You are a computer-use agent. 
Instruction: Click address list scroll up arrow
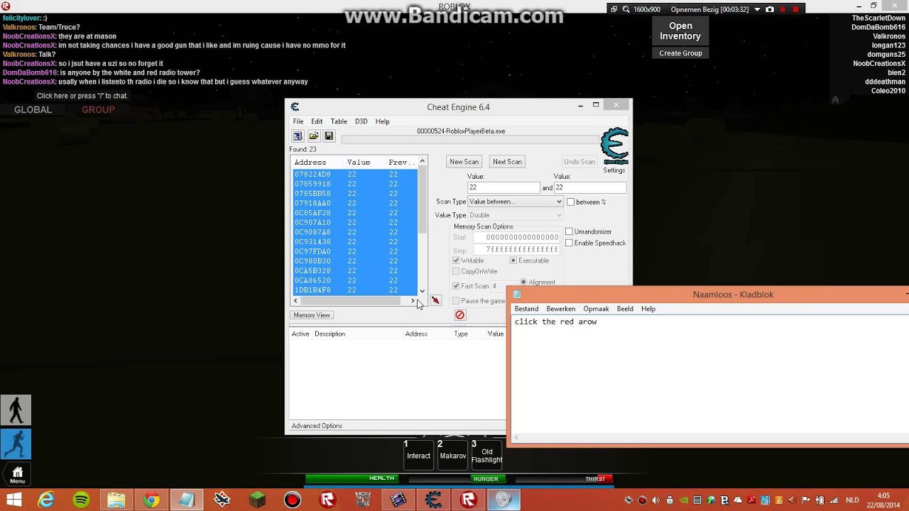click(x=423, y=161)
